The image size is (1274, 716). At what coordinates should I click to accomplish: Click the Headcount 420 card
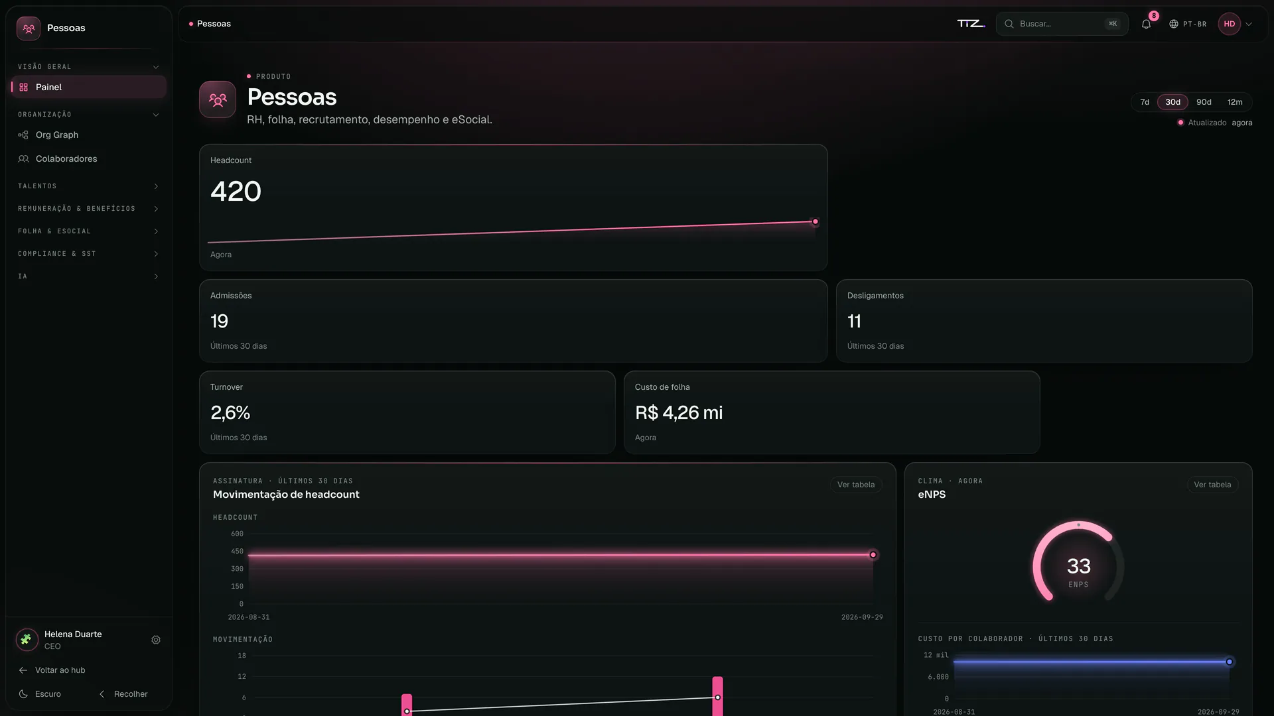(x=513, y=208)
